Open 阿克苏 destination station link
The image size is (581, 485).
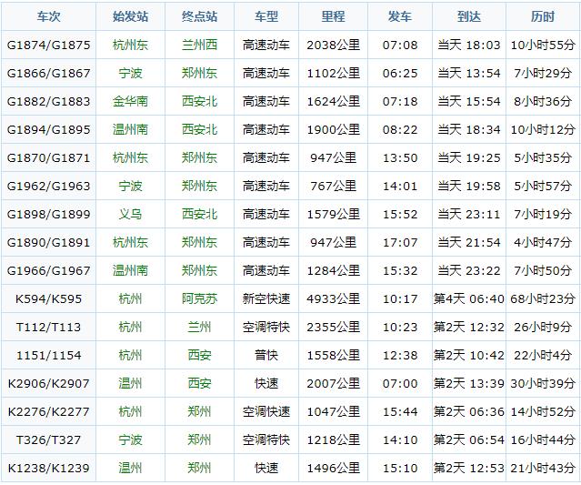[199, 298]
